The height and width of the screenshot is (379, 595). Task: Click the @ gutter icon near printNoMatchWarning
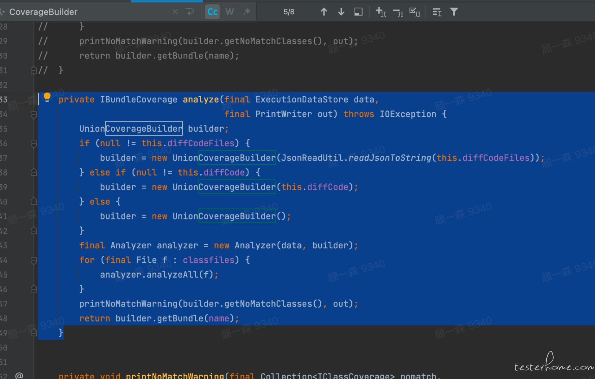click(19, 375)
